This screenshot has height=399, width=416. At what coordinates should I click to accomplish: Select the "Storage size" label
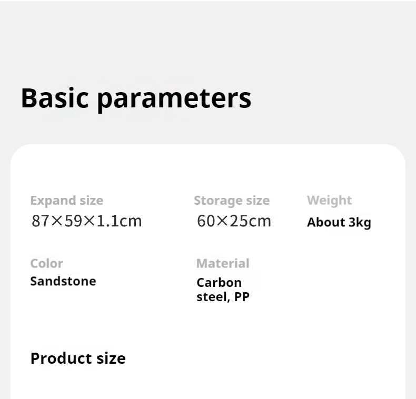(231, 201)
